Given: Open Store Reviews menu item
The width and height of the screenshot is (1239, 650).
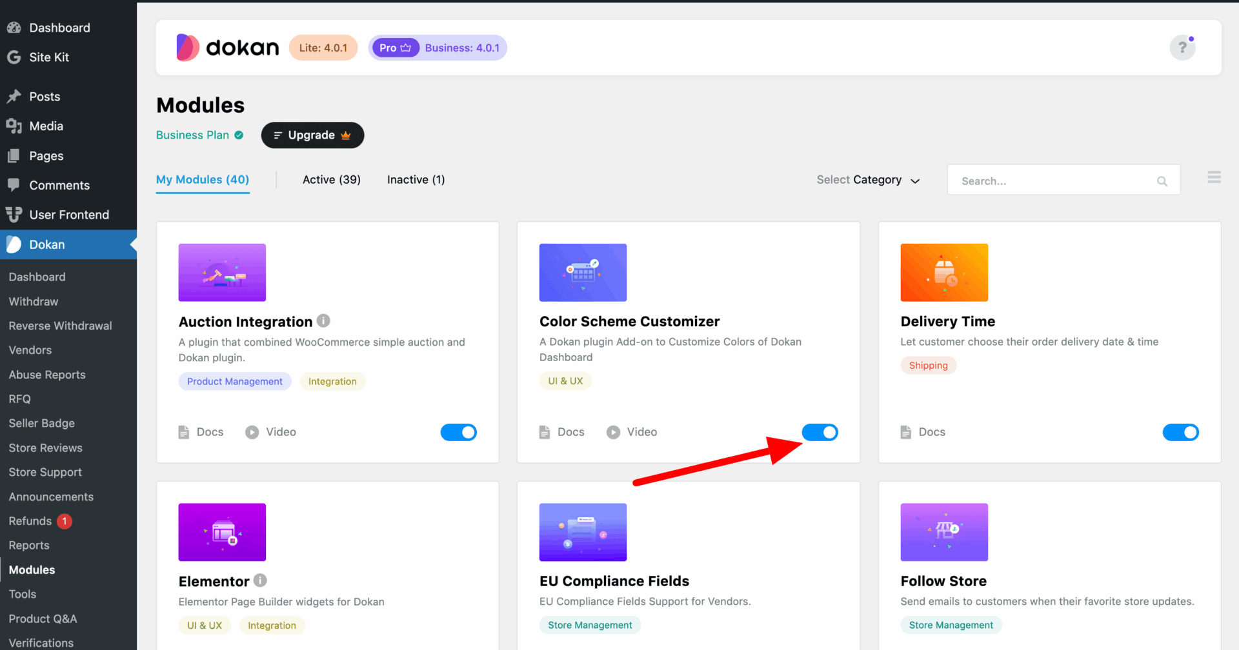Looking at the screenshot, I should coord(46,448).
